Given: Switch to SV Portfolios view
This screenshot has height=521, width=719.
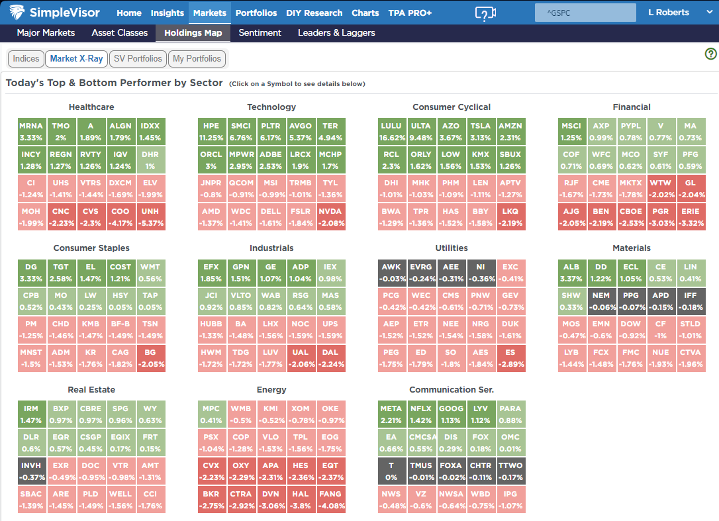Looking at the screenshot, I should coord(138,59).
